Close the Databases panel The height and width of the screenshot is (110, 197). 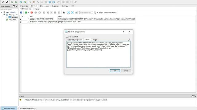pyautogui.click(x=16, y=6)
